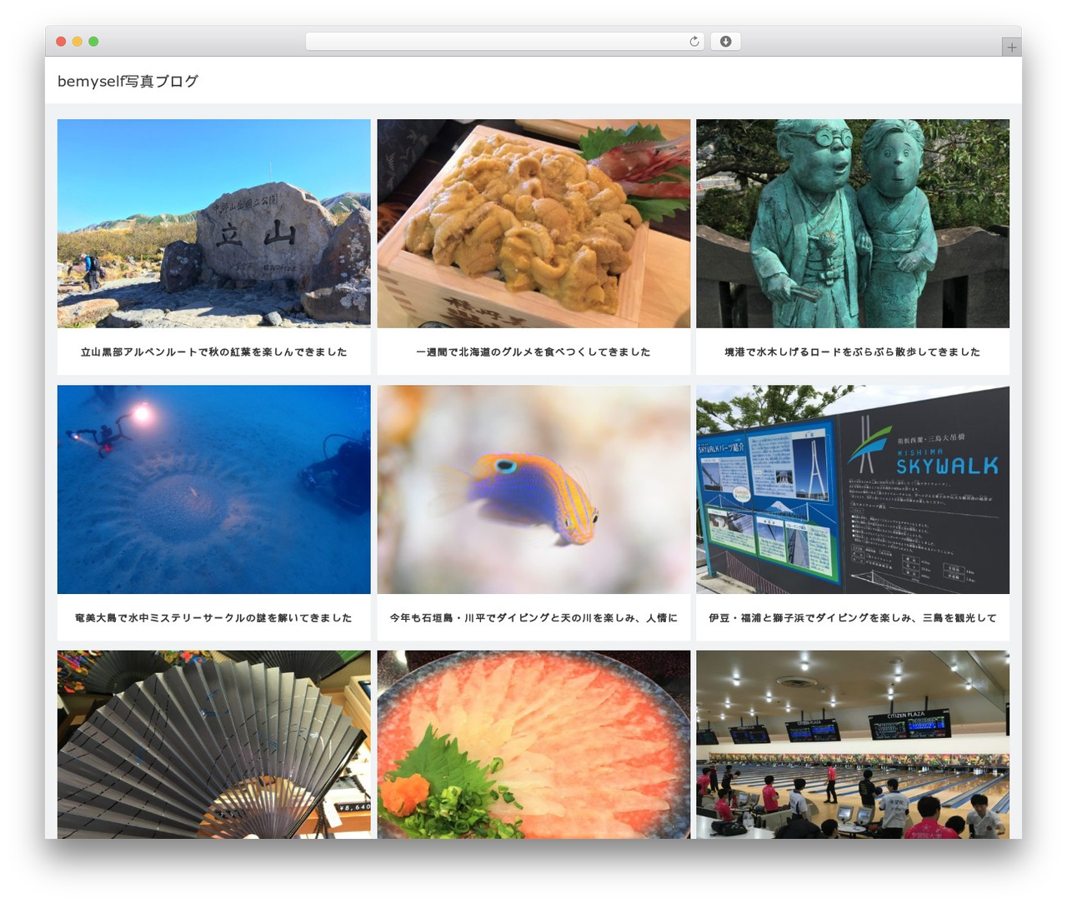
Task: Open the 立山 stone monument photo
Action: (x=214, y=223)
